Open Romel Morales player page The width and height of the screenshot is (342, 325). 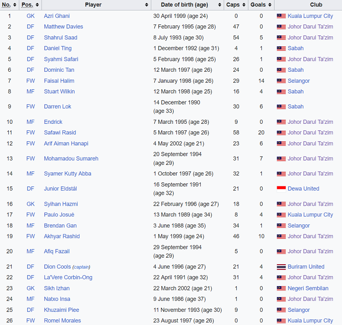62,321
